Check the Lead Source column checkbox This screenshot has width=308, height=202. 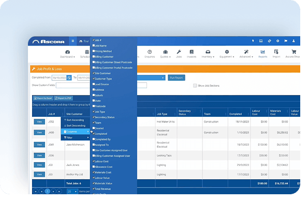point(94,84)
